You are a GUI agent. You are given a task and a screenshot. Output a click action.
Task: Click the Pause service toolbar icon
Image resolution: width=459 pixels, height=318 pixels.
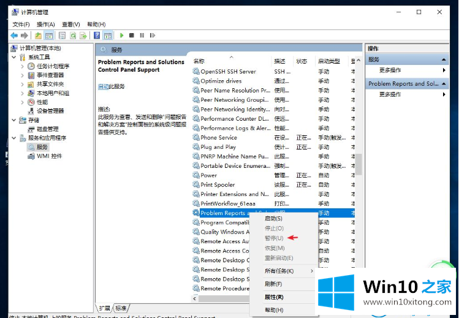click(x=142, y=36)
